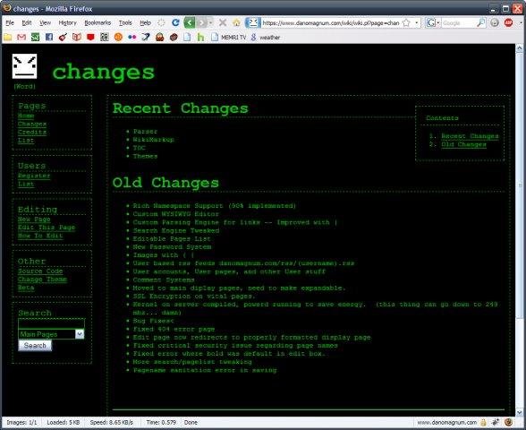526x430 pixels.
Task: Click the site favicon in the address bar
Action: click(x=252, y=23)
